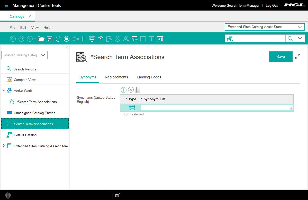Viewport: 308px width, 200px height.
Task: Select the advanced search magnifier icon in the toolbar
Action: click(126, 39)
